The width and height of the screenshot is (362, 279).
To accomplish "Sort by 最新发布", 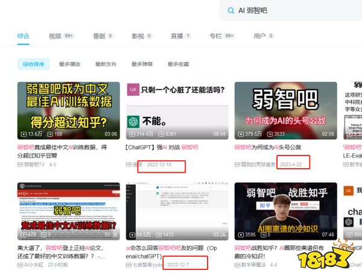I will pyautogui.click(x=106, y=64).
